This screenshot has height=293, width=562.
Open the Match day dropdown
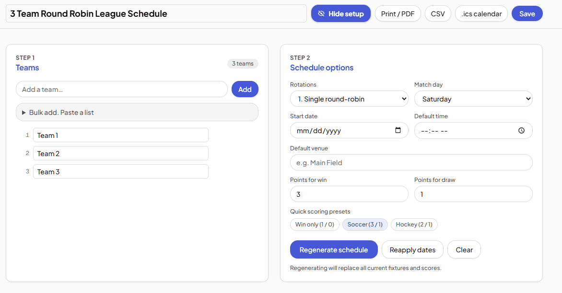click(473, 99)
